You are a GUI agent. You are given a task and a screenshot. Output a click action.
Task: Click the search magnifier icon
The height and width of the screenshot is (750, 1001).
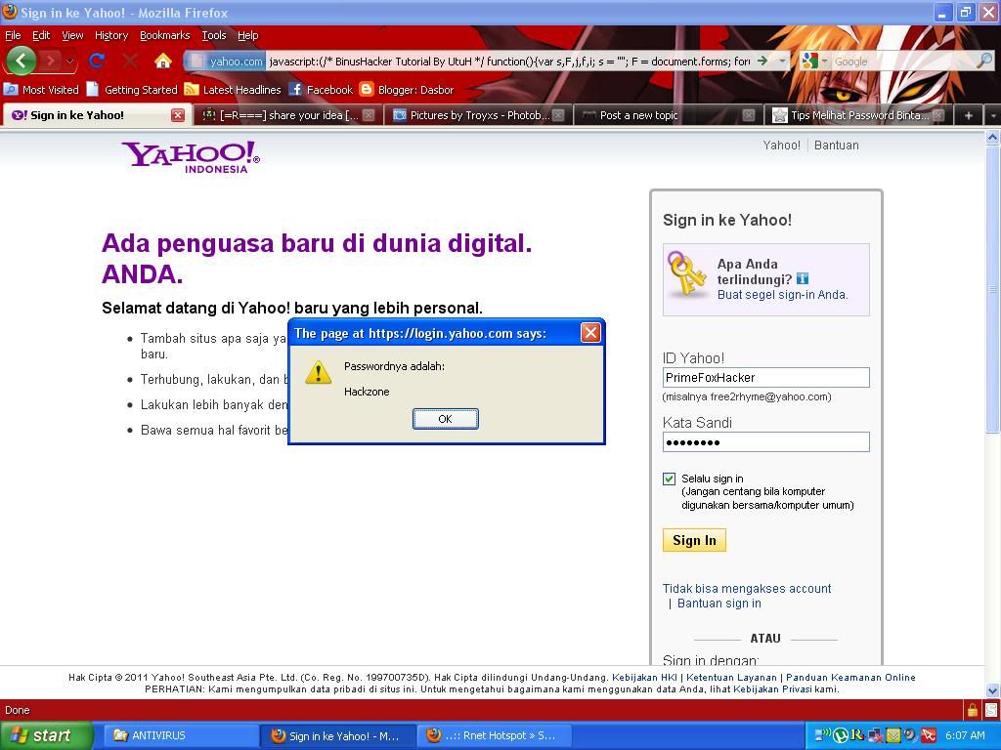point(984,62)
